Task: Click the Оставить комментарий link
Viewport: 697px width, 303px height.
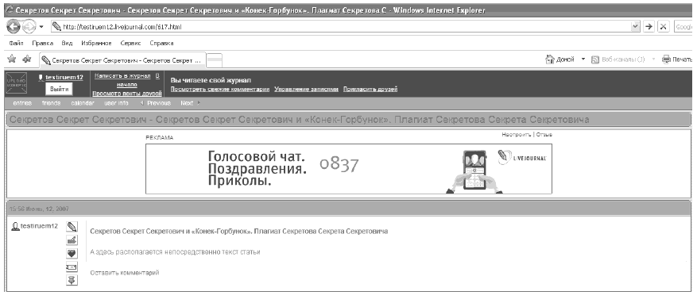Action: [x=125, y=273]
